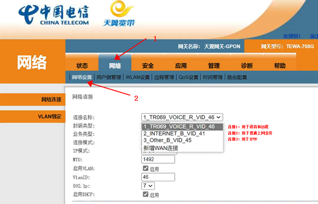Open the 安全 tab
Viewport: 318px width, 204px height.
click(x=148, y=66)
